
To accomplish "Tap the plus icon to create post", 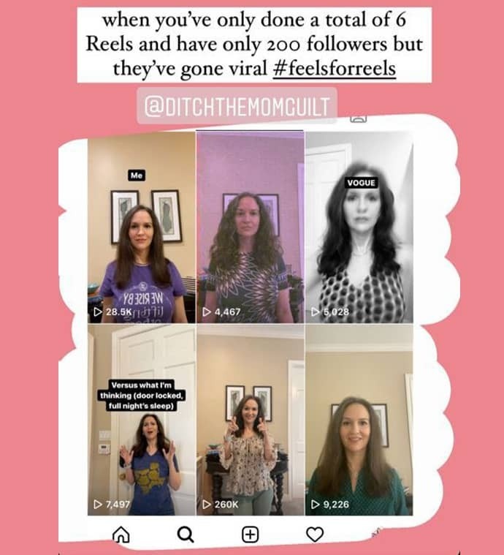I will [x=250, y=535].
